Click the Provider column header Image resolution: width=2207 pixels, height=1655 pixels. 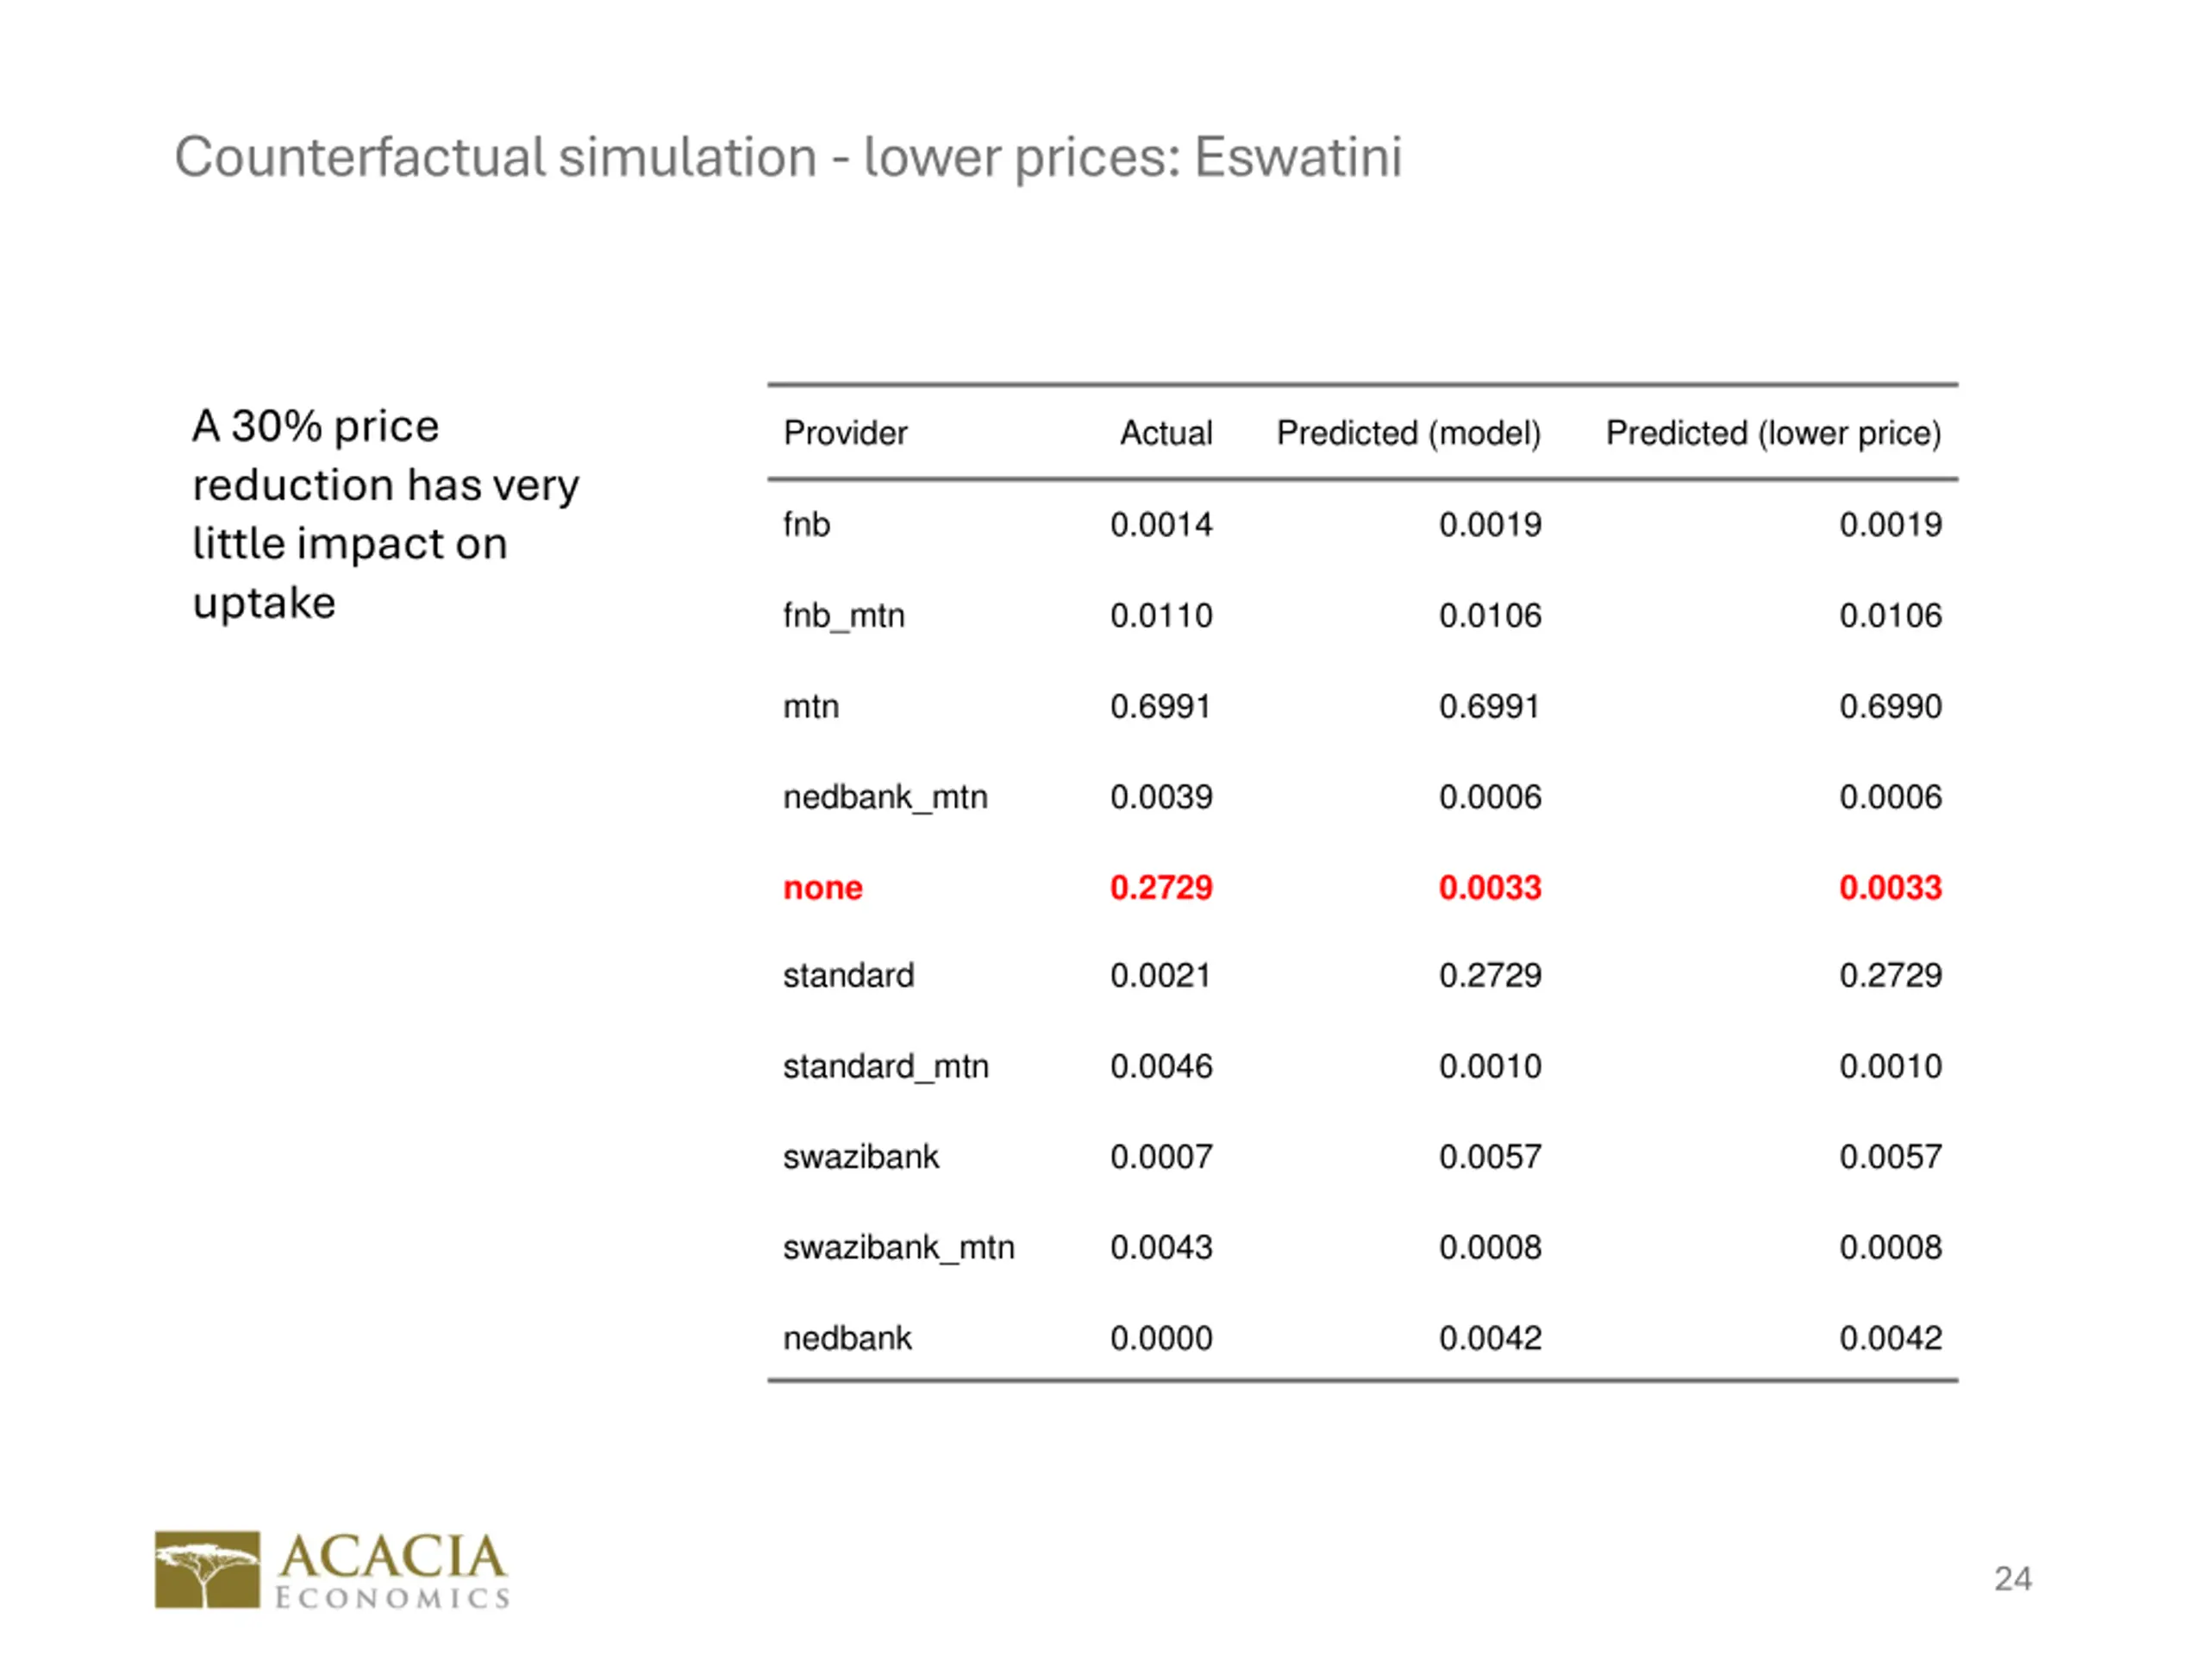(845, 433)
